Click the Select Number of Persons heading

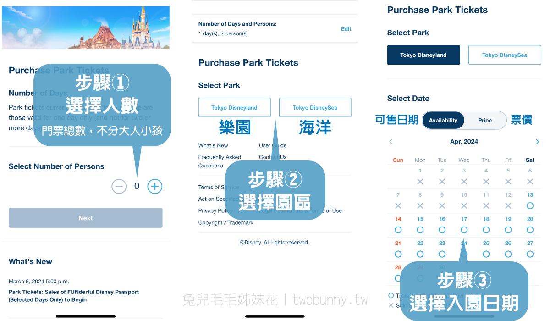click(x=56, y=166)
